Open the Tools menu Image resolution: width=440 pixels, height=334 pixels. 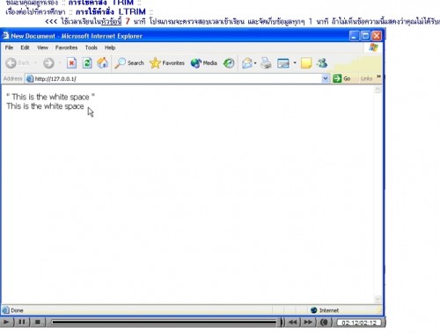click(92, 47)
